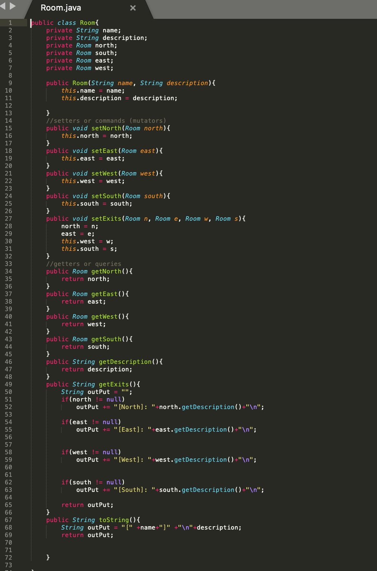Go to previous tab using left arrow
Screen dimensions: 377x571
click(3, 6)
